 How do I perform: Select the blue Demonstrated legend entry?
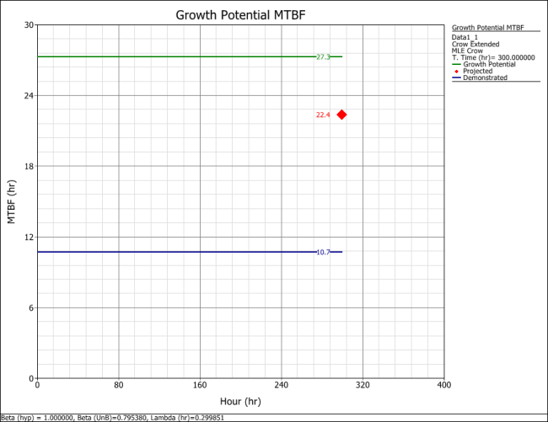tap(485, 77)
